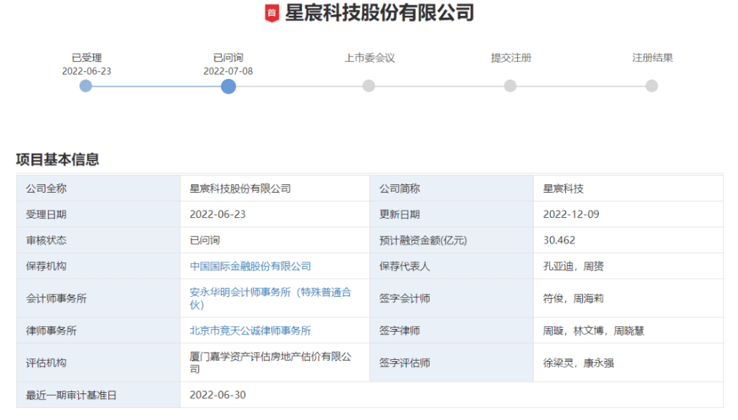Click the 律师事务所 row label
Screen dimensions: 738x420
(52, 330)
